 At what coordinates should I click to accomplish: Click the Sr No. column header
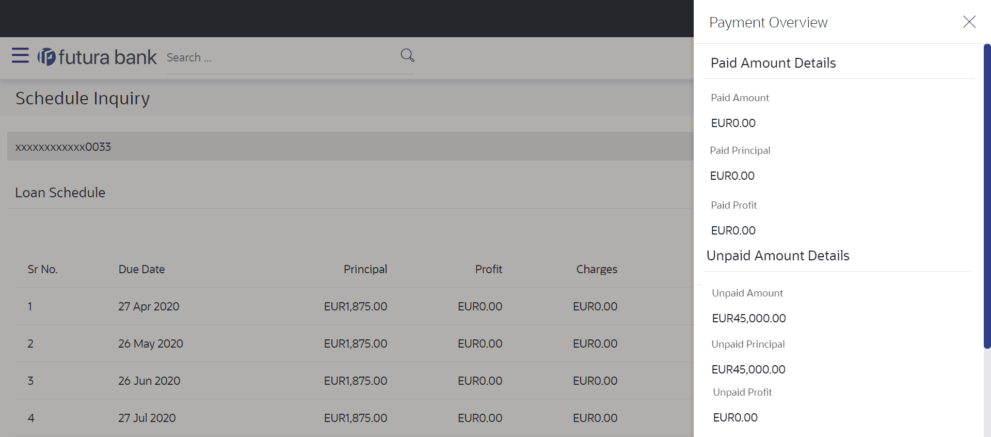[x=42, y=269]
